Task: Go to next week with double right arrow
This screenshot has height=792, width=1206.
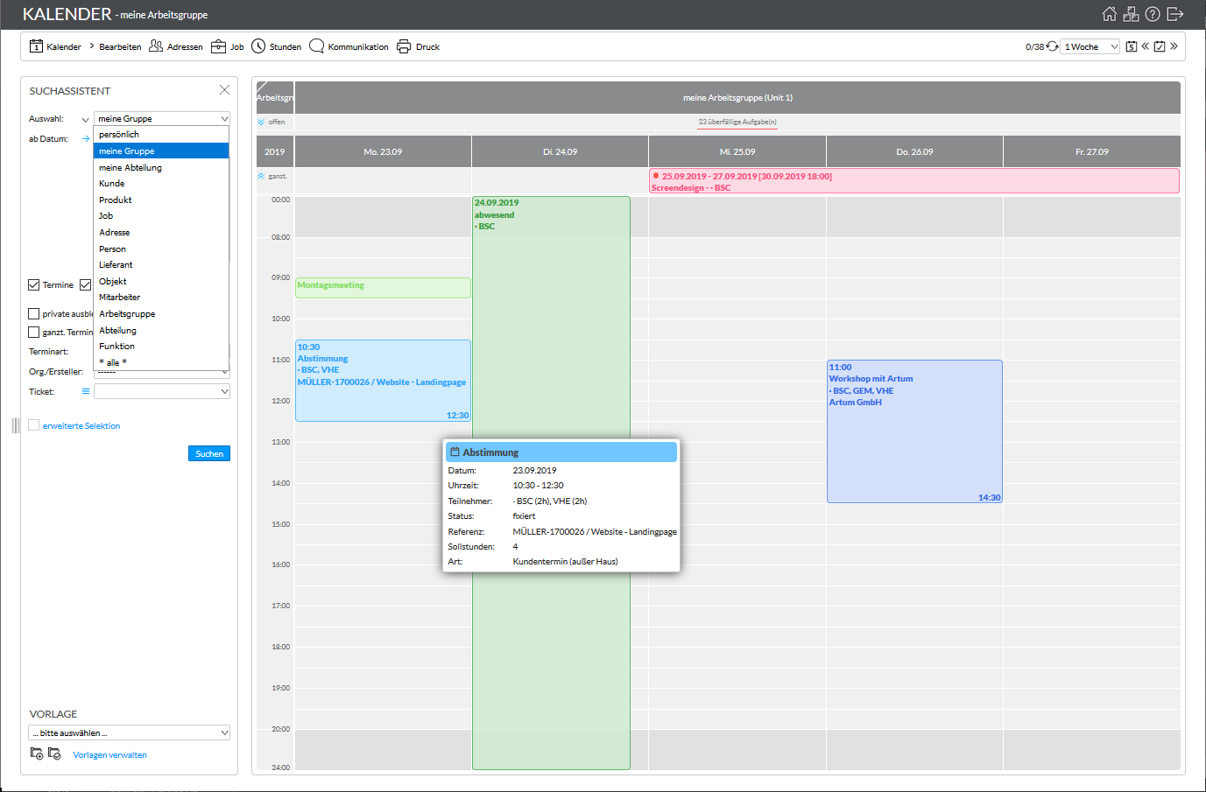Action: (1174, 46)
